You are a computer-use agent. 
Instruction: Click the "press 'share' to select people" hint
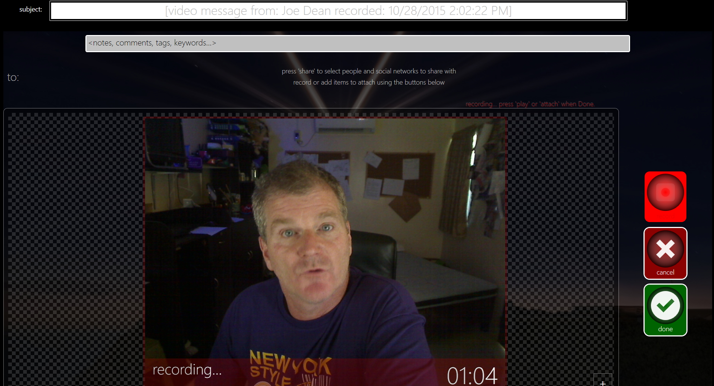coord(369,71)
